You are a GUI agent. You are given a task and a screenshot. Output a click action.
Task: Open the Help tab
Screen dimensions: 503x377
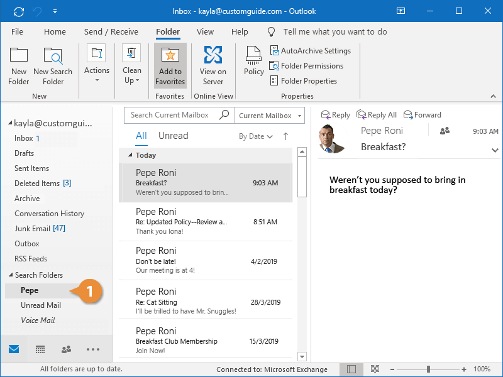(x=240, y=32)
